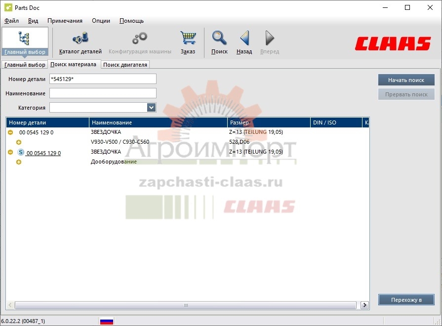Screen dimensions: 442x326
Task: Click the Поиск magnifier icon
Action: [x=219, y=38]
